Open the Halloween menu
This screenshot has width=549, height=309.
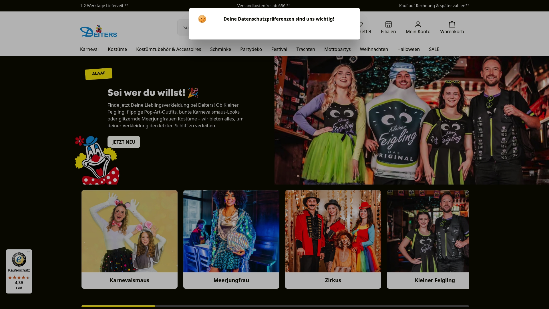(x=408, y=49)
